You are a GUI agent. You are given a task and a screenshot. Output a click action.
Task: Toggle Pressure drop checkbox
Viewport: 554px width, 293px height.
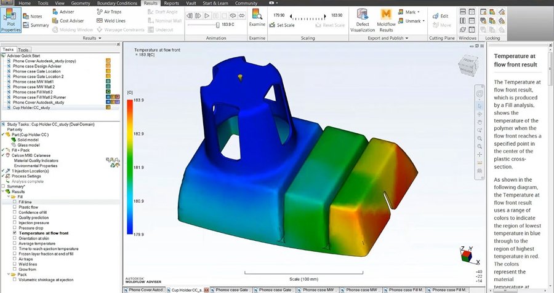[15, 228]
